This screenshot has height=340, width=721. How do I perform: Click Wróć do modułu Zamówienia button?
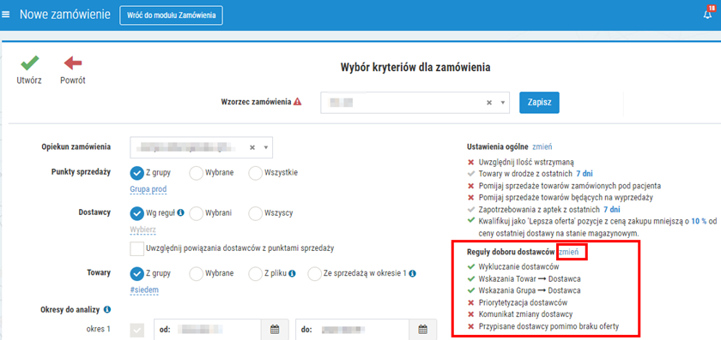click(x=171, y=15)
